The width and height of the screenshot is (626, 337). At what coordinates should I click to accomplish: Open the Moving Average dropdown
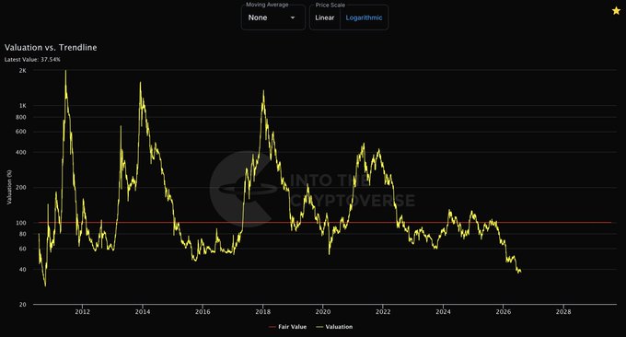tap(273, 17)
